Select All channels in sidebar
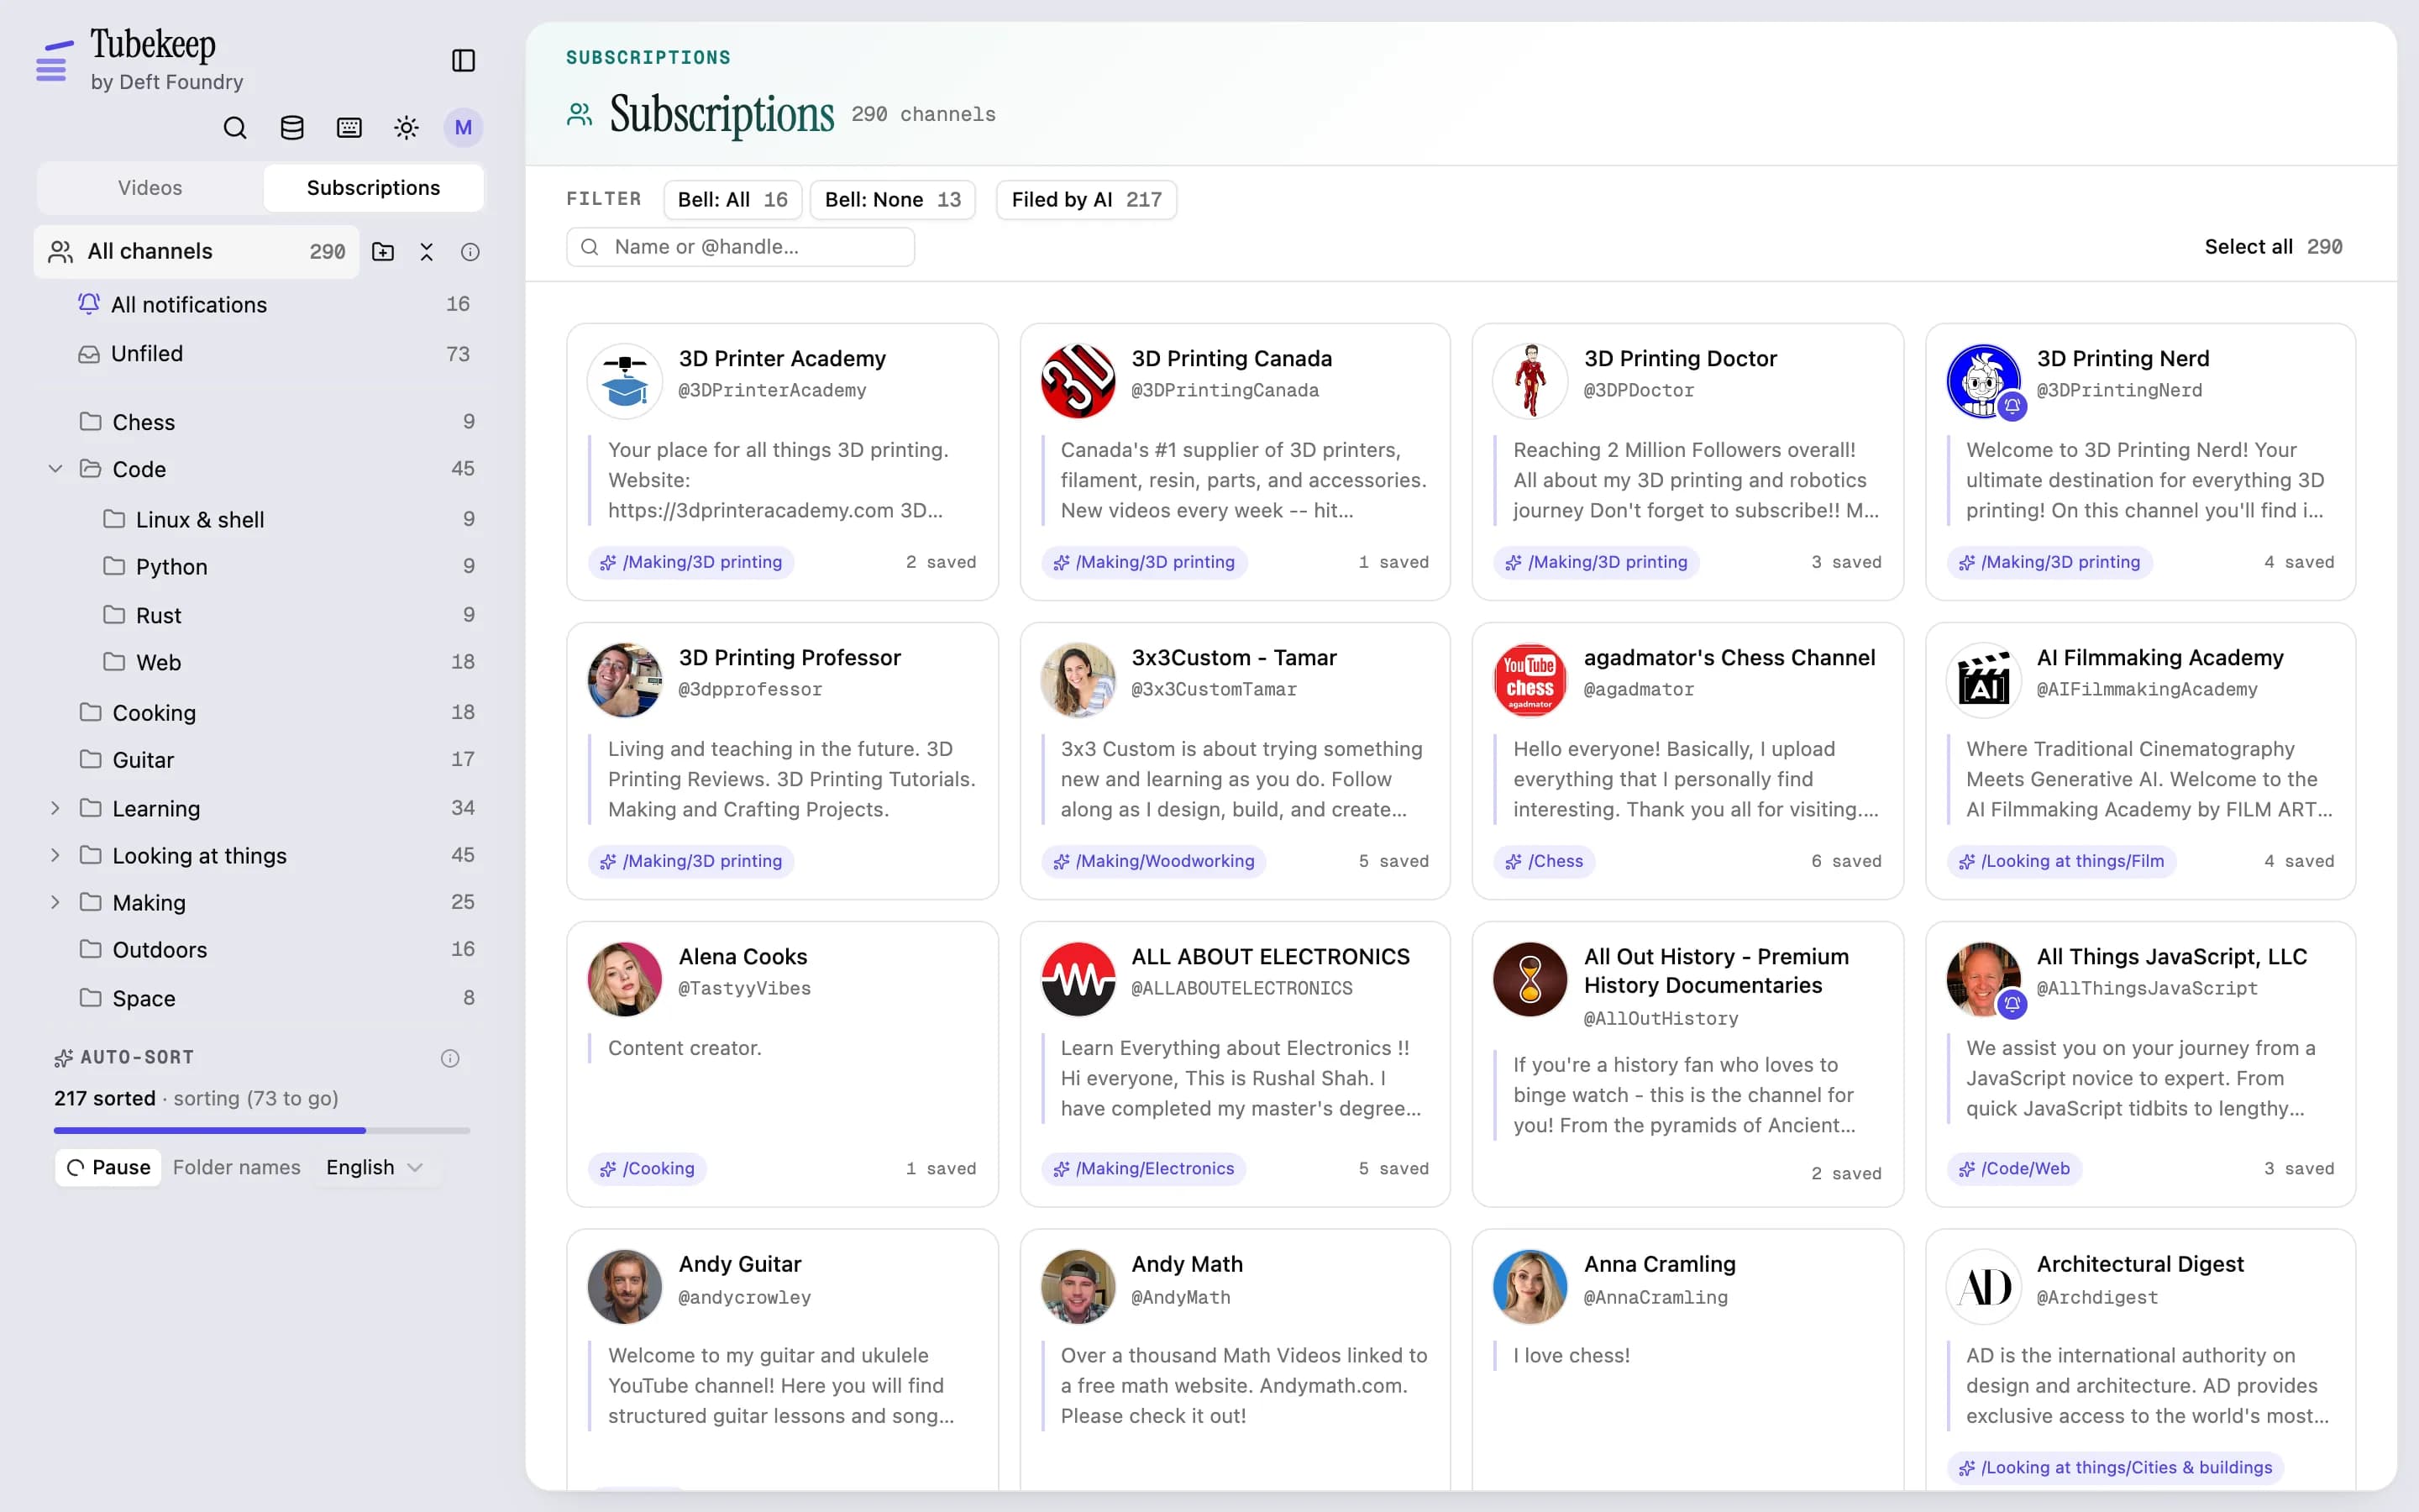2419x1512 pixels. (x=197, y=252)
